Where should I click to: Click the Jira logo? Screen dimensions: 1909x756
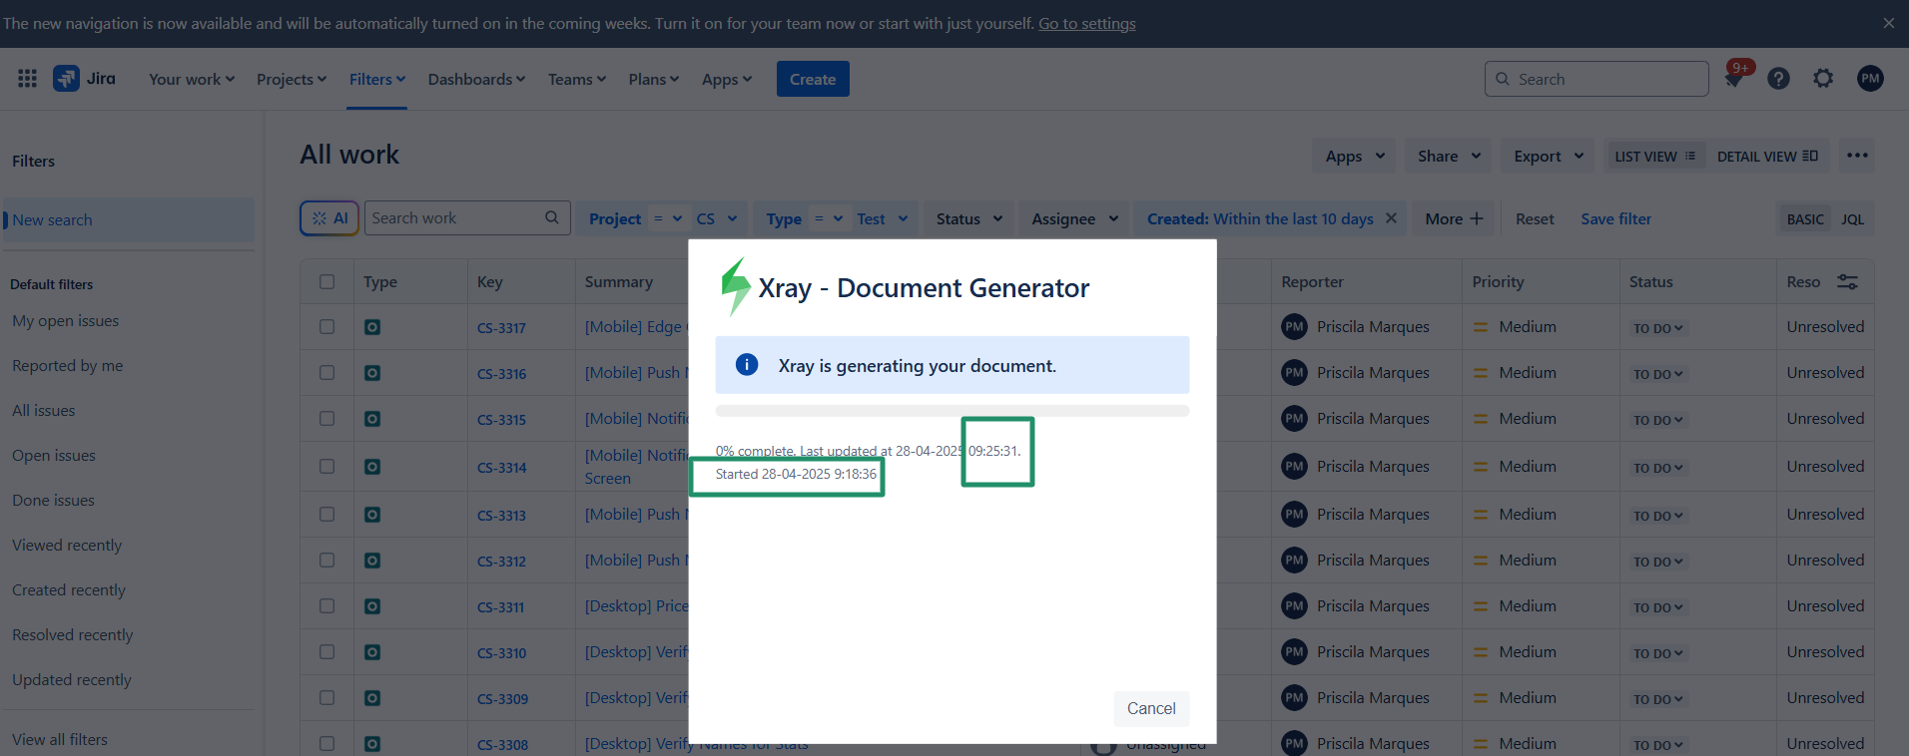(85, 79)
